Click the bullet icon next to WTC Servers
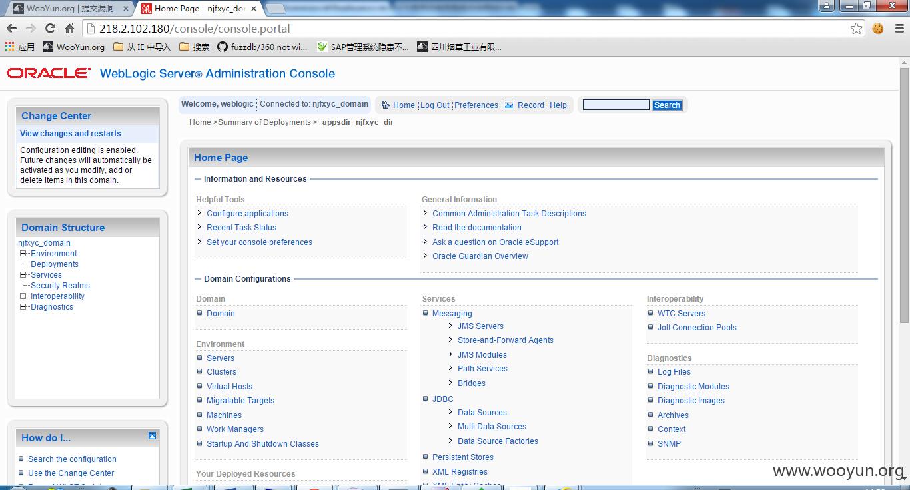 (x=651, y=313)
